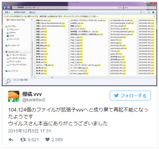Click 書き込む in the toolbar
159x149 pixels.
[x=32, y=12]
